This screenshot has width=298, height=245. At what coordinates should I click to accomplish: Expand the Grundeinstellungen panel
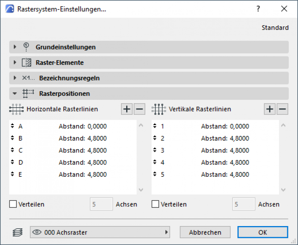[15, 47]
